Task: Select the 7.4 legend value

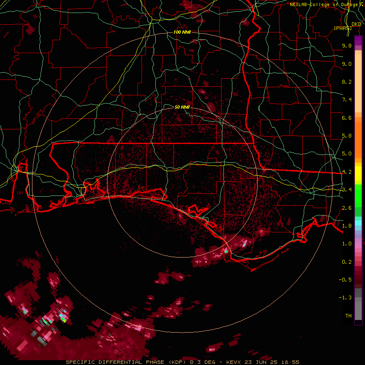Action: [x=347, y=100]
